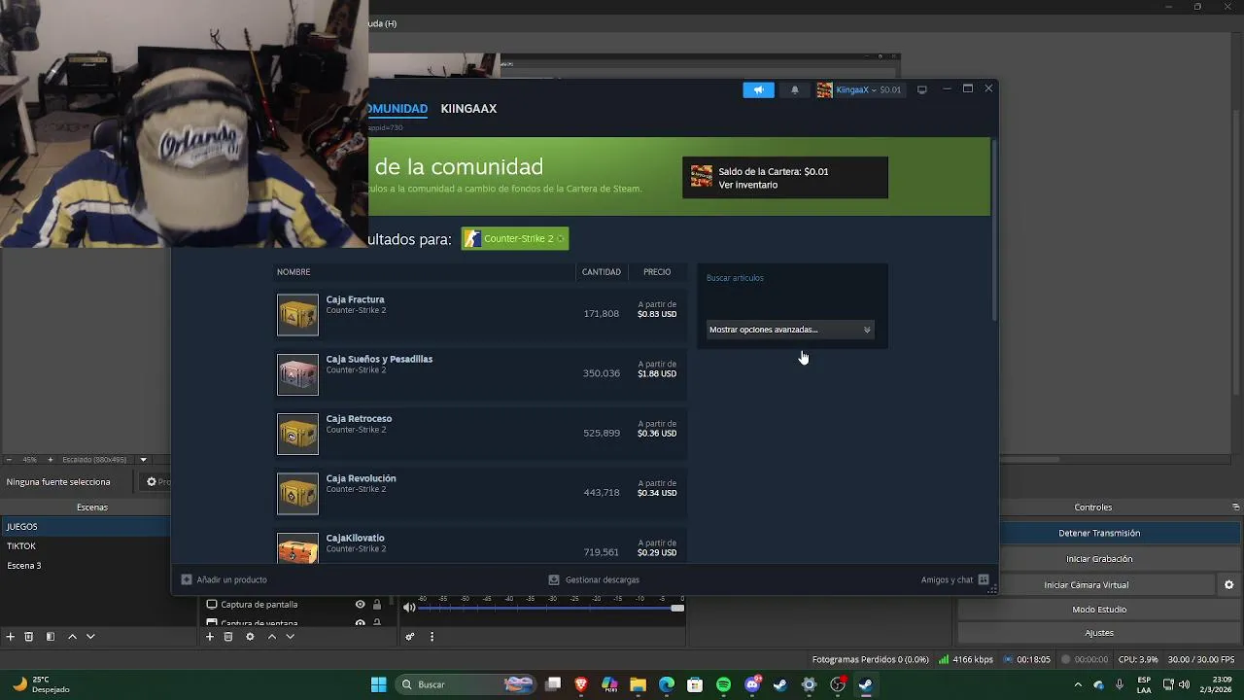Open scene filters icon in Escenas toolbar
1244x700 pixels.
(51, 637)
